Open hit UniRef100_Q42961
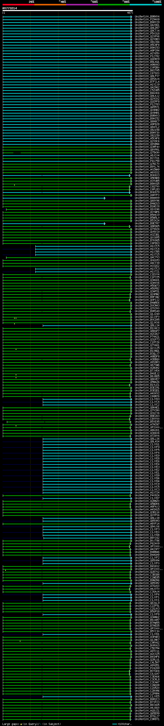Viewport: 164px width, 726px height. (147, 25)
